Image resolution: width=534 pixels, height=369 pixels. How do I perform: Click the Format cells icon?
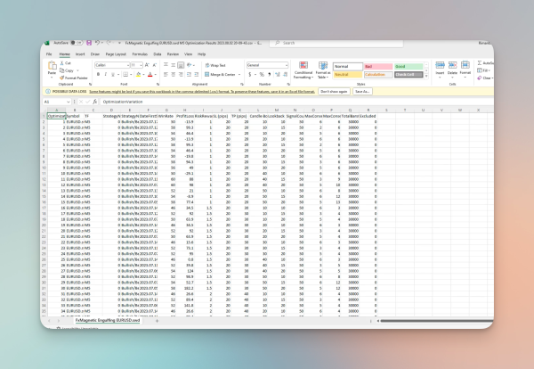click(x=465, y=65)
